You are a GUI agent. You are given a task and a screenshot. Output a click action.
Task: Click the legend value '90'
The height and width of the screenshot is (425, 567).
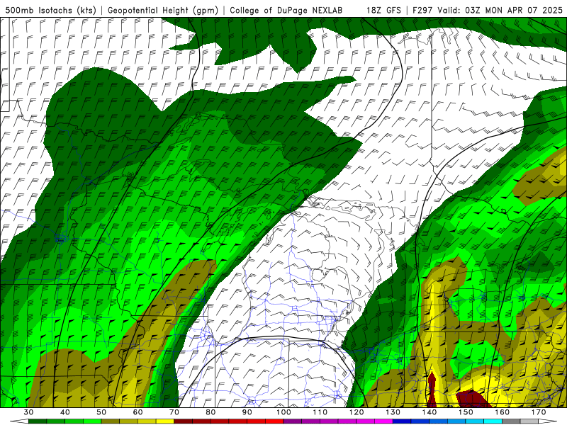point(247,412)
